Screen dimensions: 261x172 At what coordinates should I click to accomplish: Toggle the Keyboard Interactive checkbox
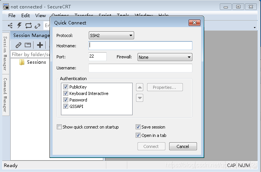point(66,93)
